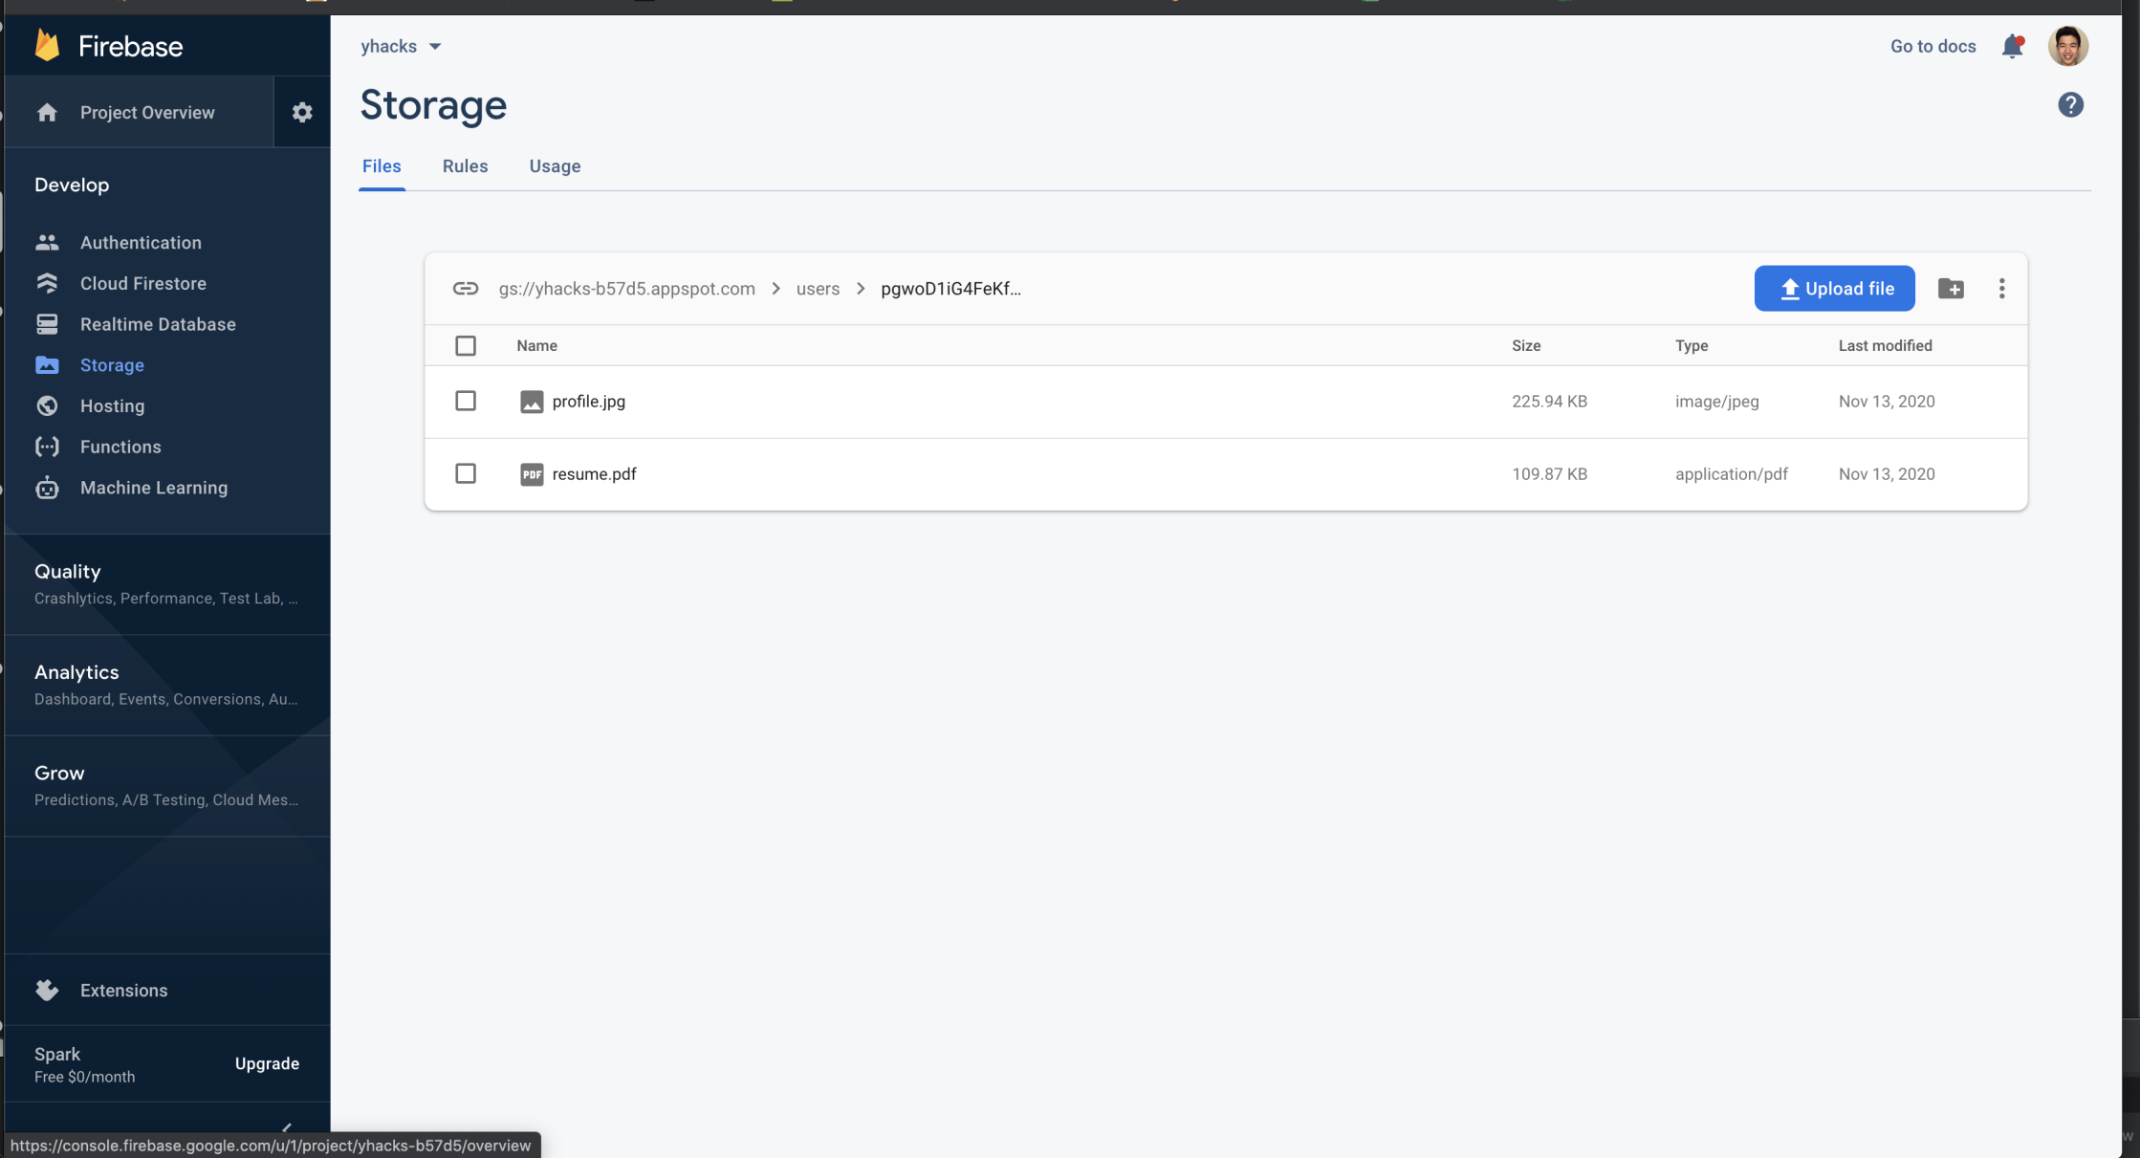Toggle the select all files checkbox
Screen dimensions: 2140x1158
466,345
